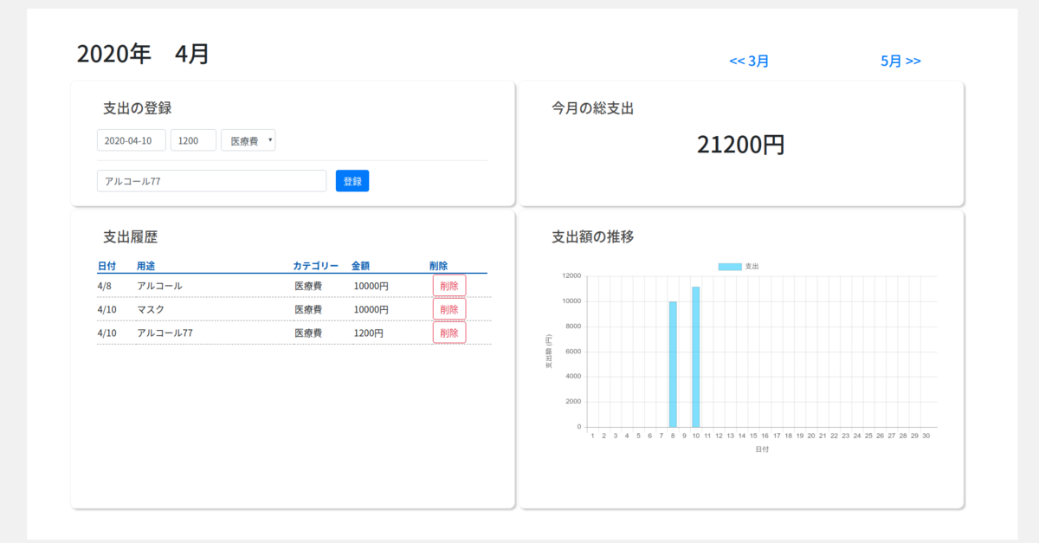
Task: Delete the 4/8 アルコール expense entry
Action: (449, 286)
